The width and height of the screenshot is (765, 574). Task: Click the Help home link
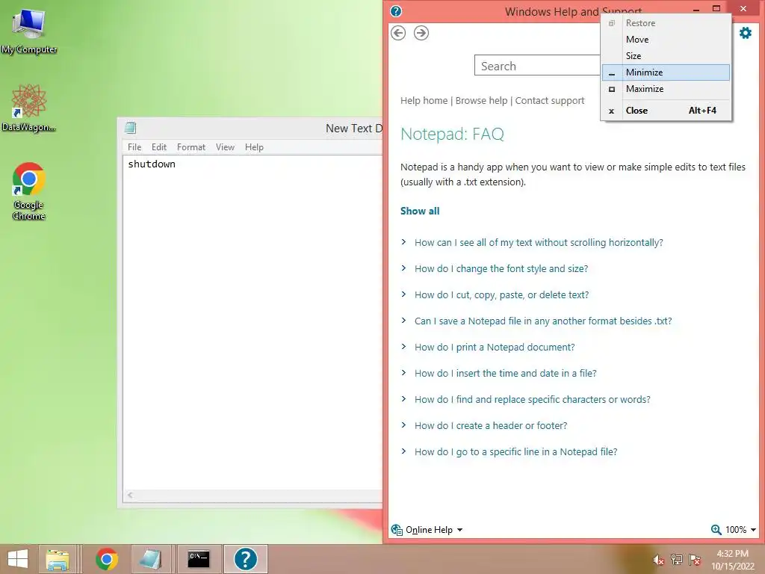pyautogui.click(x=424, y=101)
